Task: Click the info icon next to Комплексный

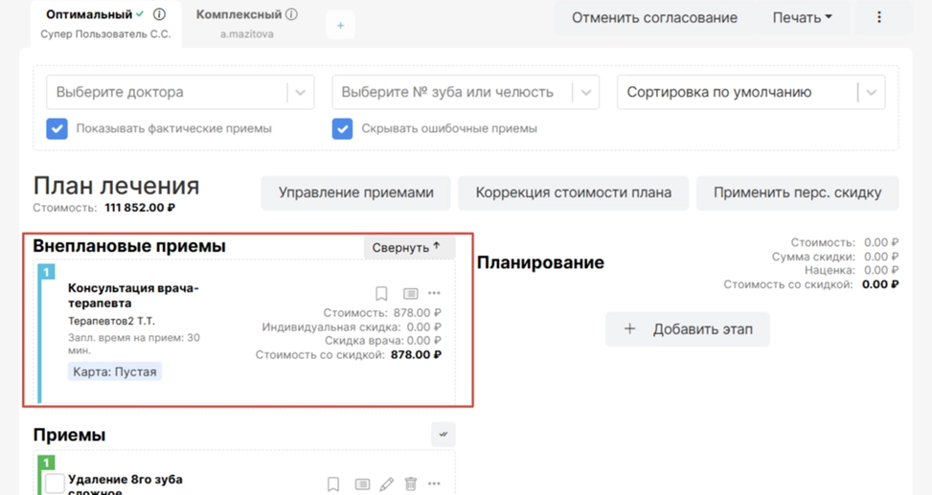Action: [291, 14]
